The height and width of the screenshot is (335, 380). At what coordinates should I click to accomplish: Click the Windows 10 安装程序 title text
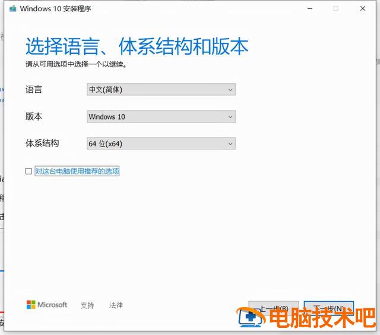[55, 9]
